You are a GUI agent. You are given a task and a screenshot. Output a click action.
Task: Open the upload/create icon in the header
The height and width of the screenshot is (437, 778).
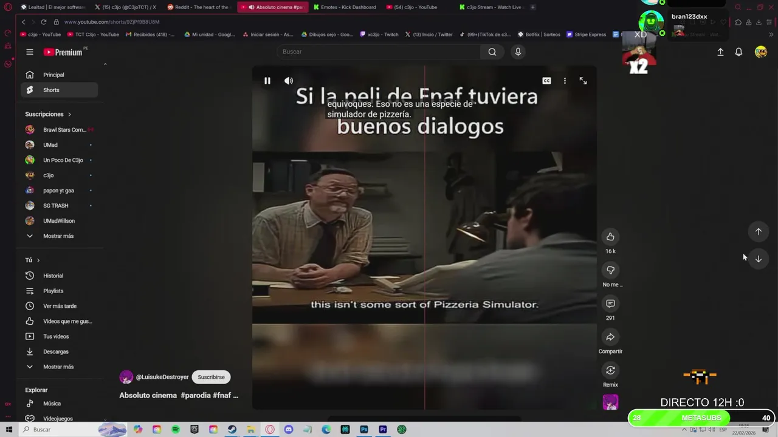point(720,52)
